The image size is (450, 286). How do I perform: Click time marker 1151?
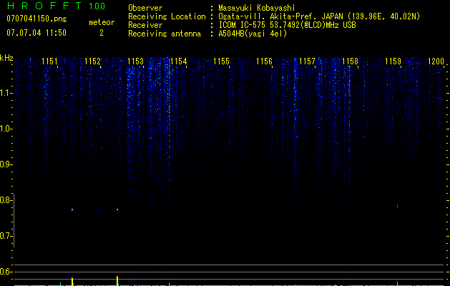[49, 61]
